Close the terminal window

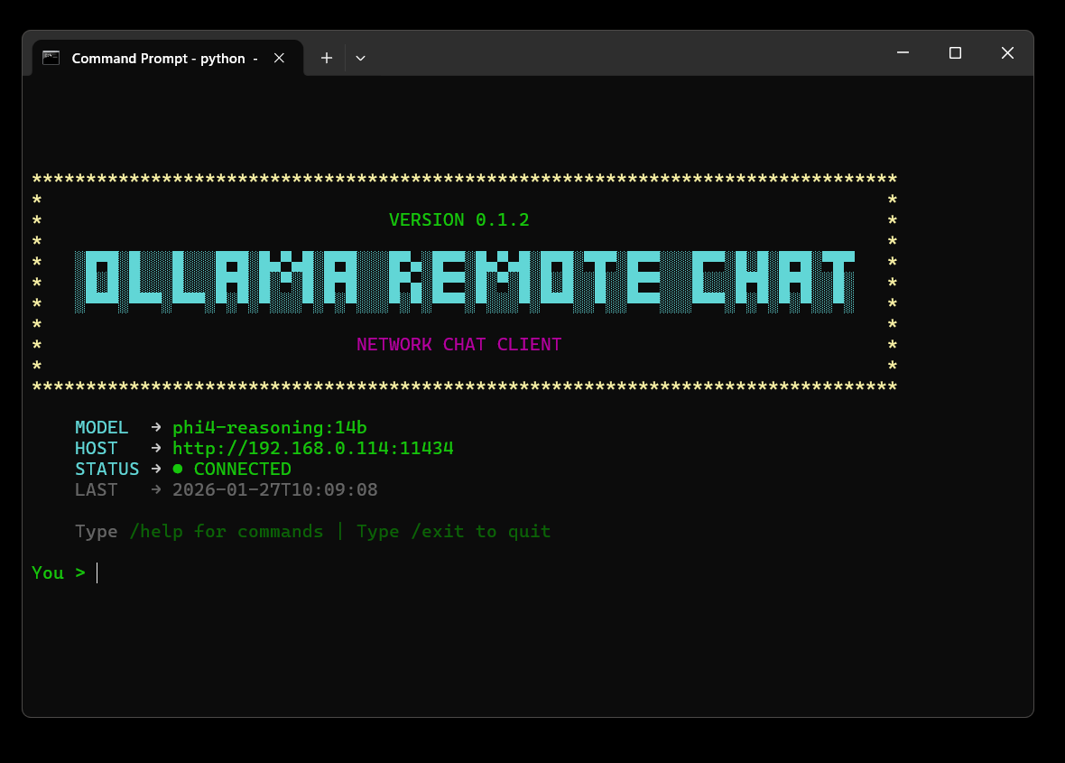1007,52
